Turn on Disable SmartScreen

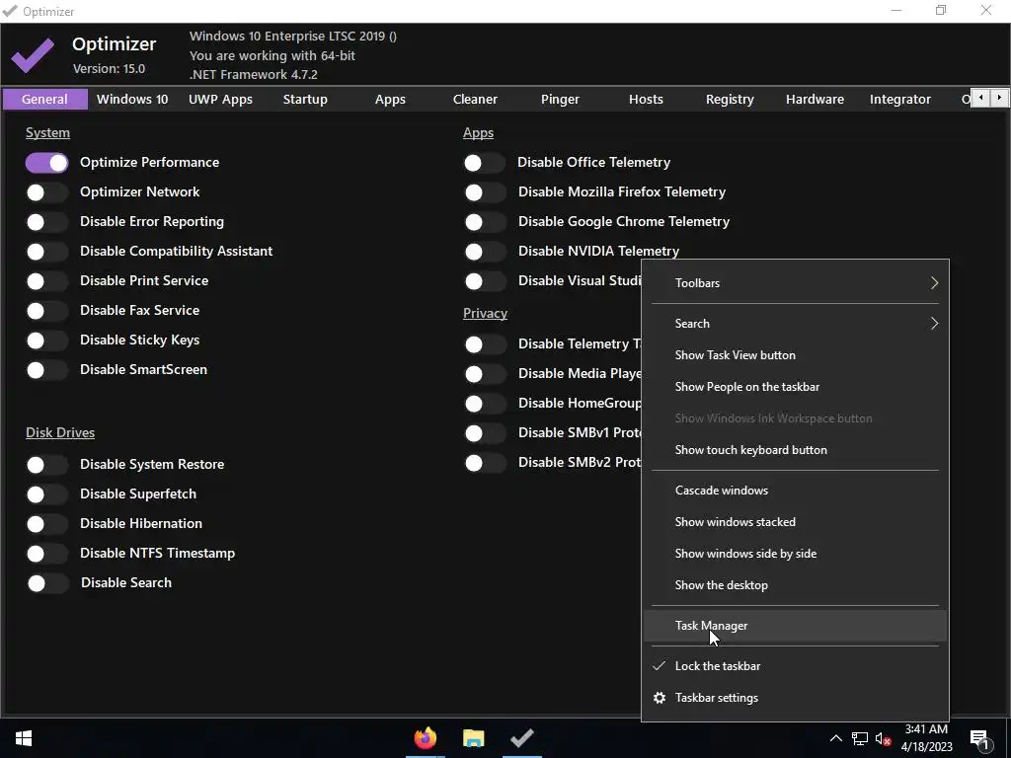click(47, 370)
